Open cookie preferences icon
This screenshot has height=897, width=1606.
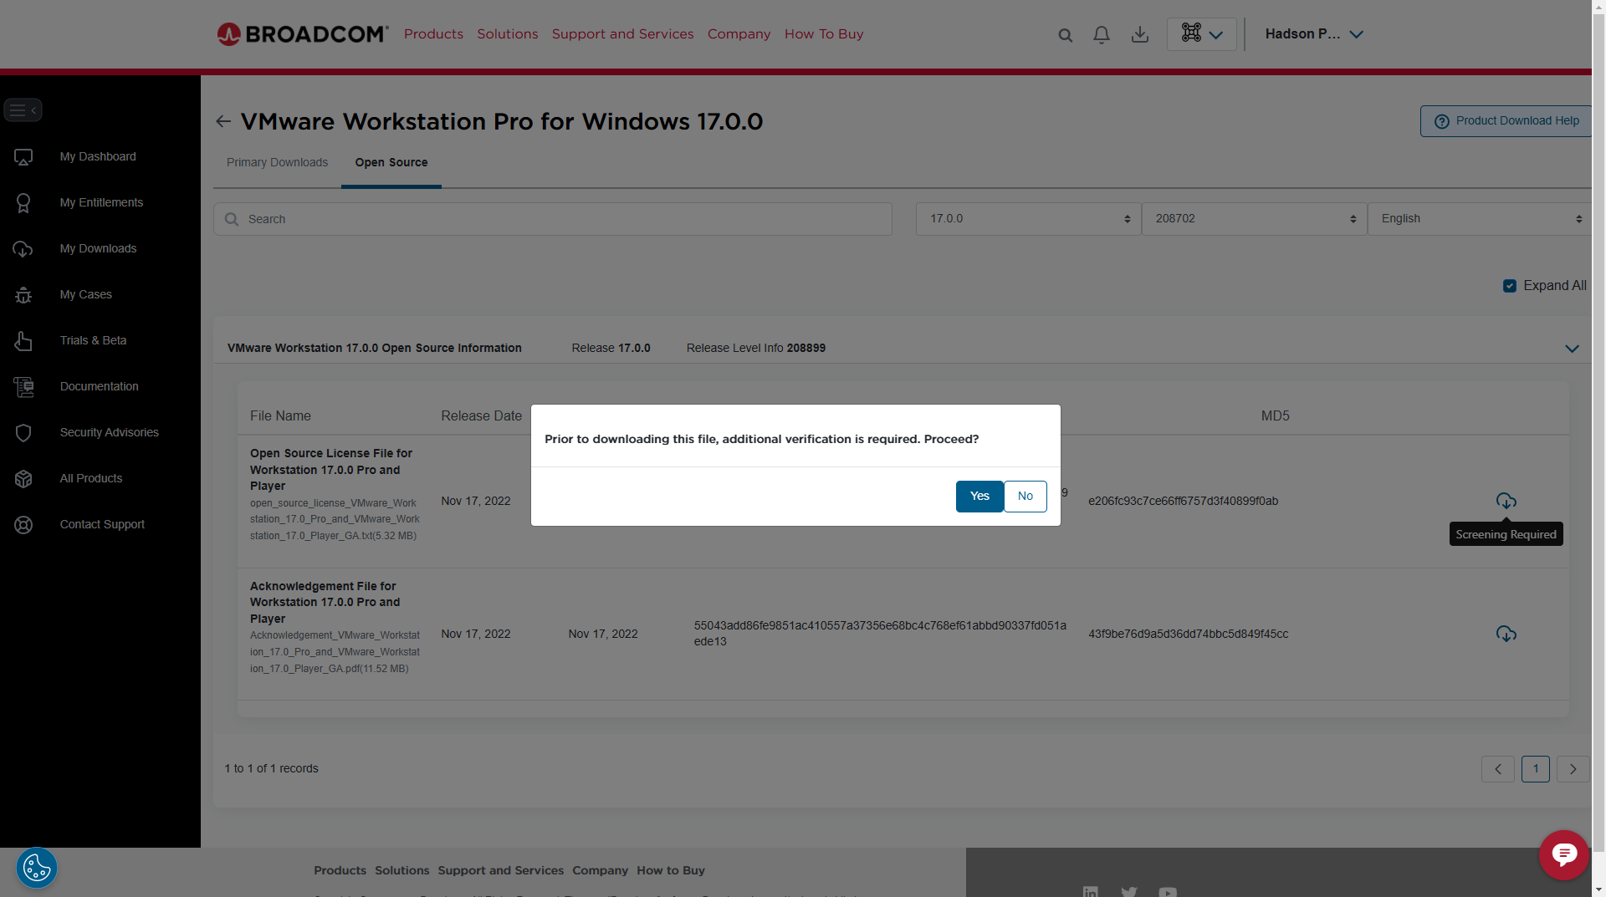[x=37, y=868]
